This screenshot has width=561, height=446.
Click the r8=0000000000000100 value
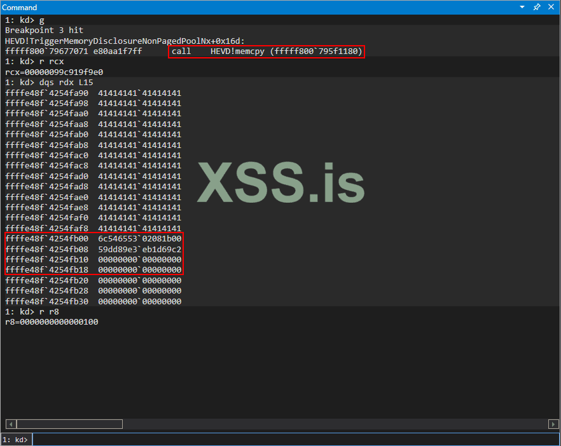coord(52,322)
